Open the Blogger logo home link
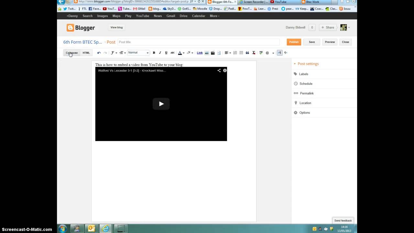The width and height of the screenshot is (414, 233). (x=81, y=28)
